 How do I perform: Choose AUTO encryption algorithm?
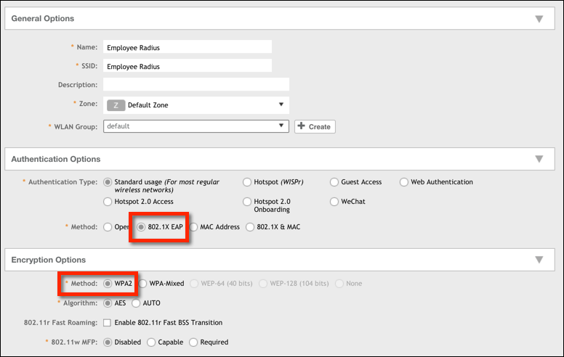[x=136, y=303]
